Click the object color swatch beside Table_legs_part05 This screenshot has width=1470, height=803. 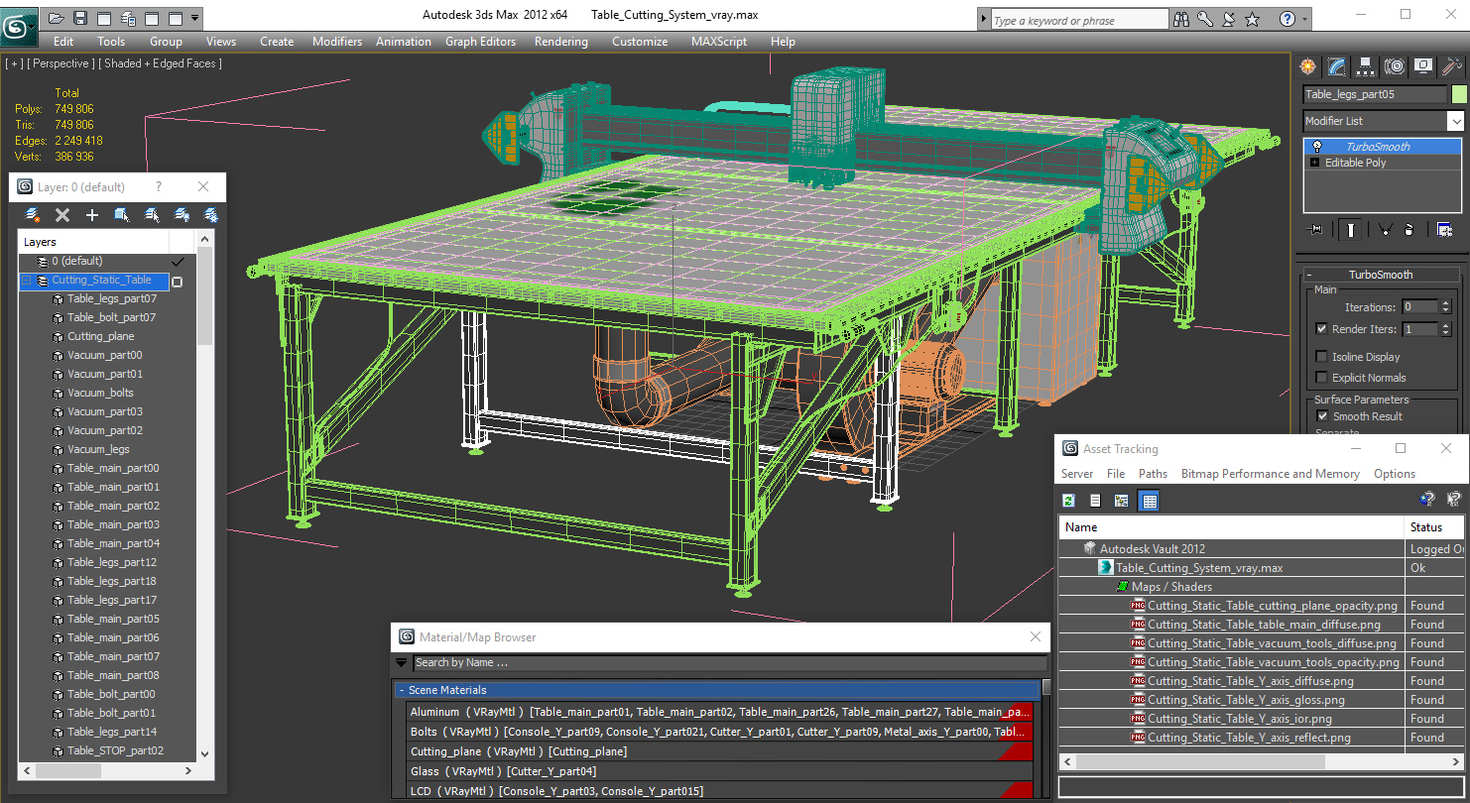coord(1458,94)
